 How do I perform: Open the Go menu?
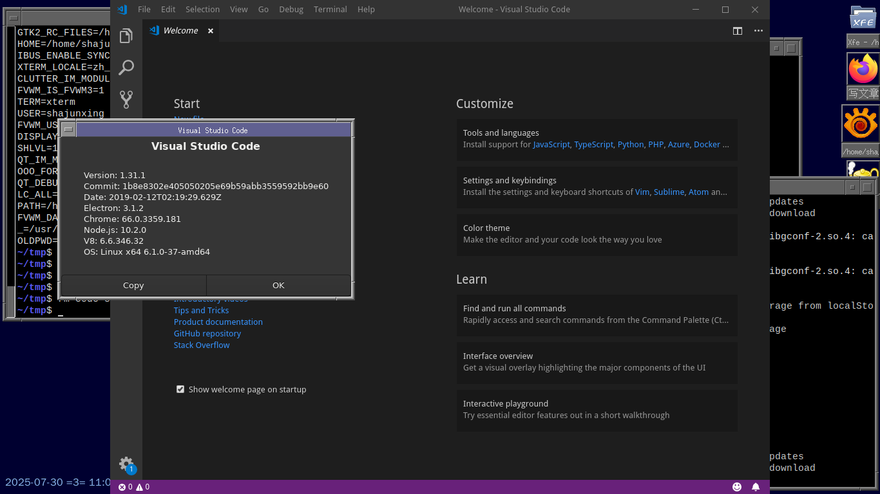[263, 9]
